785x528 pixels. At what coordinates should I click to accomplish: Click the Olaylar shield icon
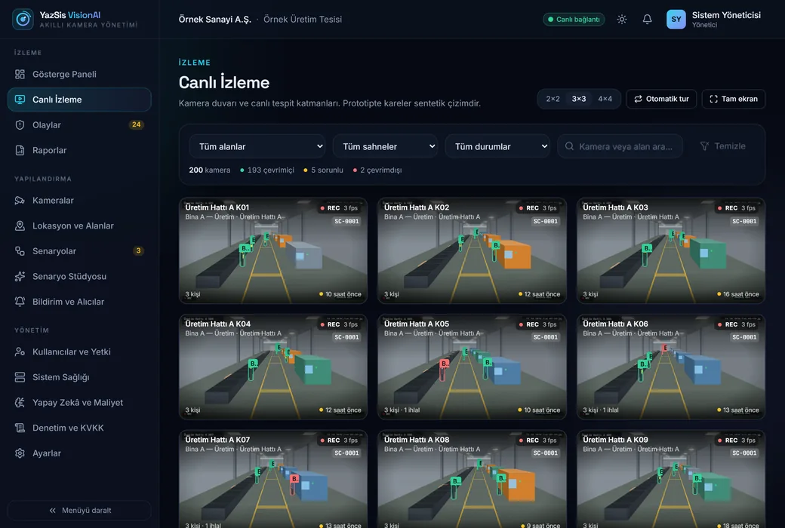click(20, 124)
